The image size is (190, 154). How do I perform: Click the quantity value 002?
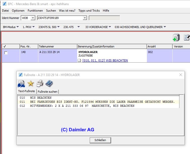coord(150,52)
